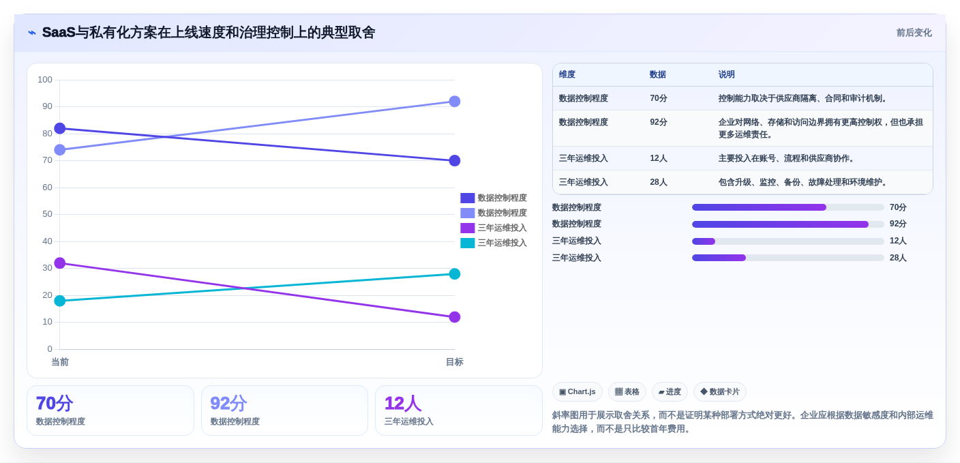Click the description 包含升级、监控、备份
Viewport: 960px width, 463px height.
click(x=805, y=183)
